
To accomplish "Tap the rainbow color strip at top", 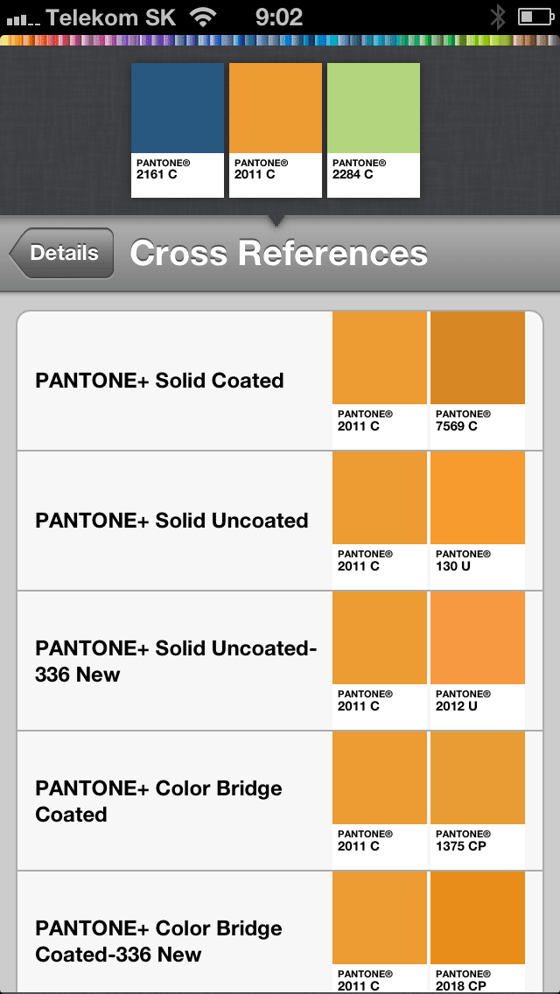I will tap(280, 40).
